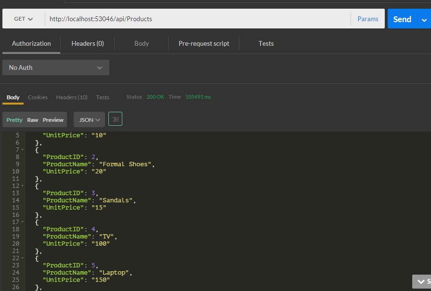The image size is (431, 291).
Task: Click the request URL input field
Action: (x=197, y=19)
